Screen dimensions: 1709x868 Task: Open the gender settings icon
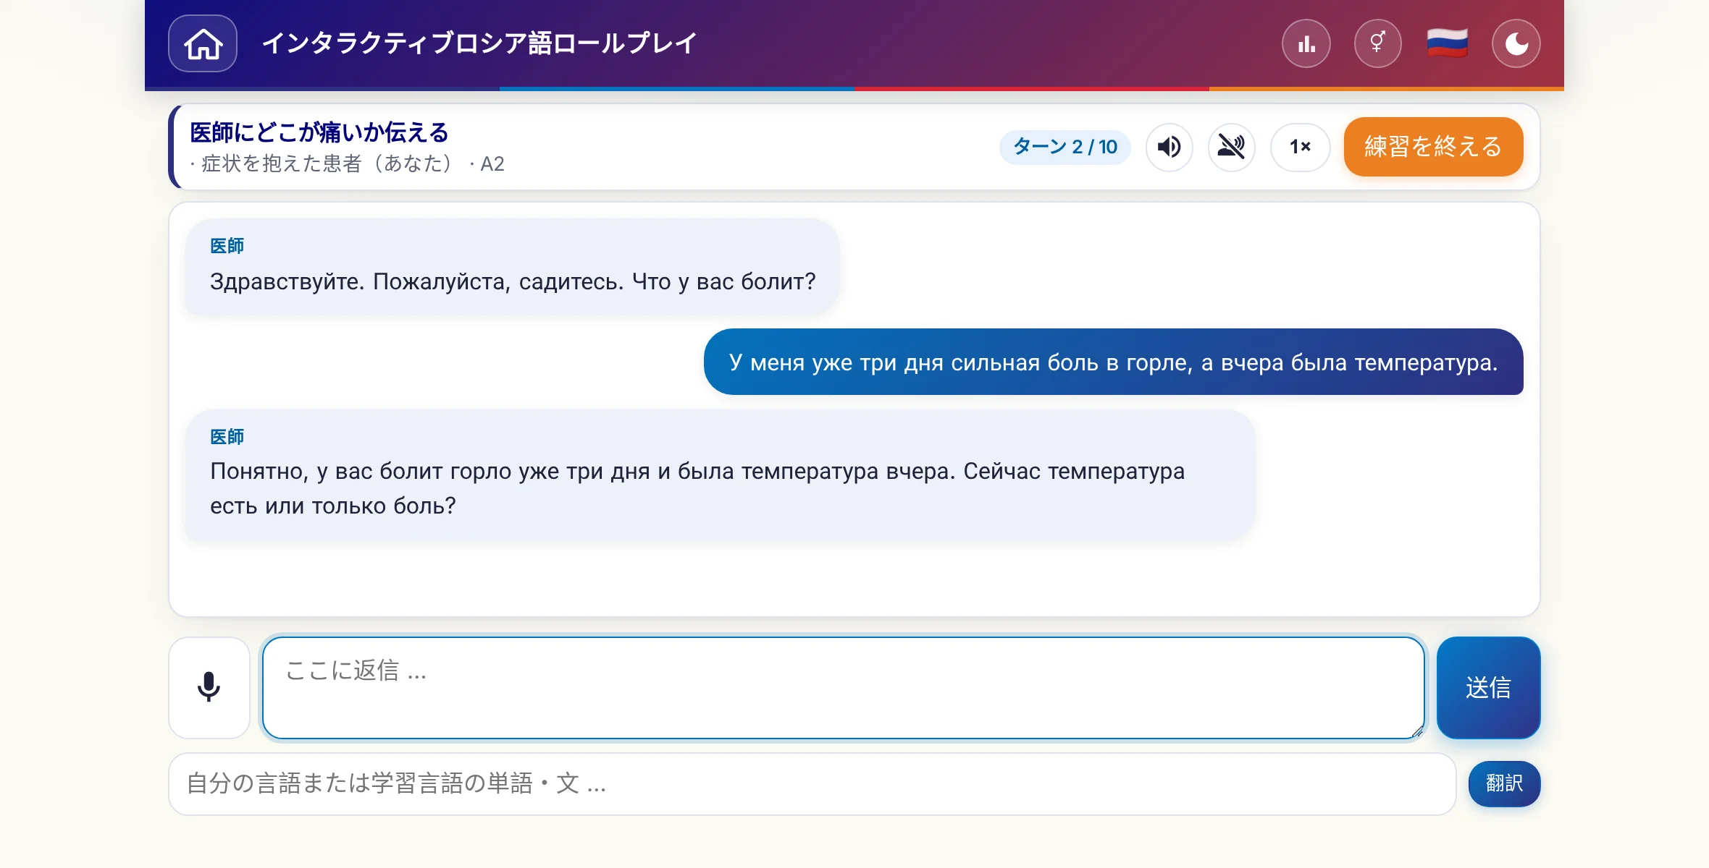coord(1377,43)
